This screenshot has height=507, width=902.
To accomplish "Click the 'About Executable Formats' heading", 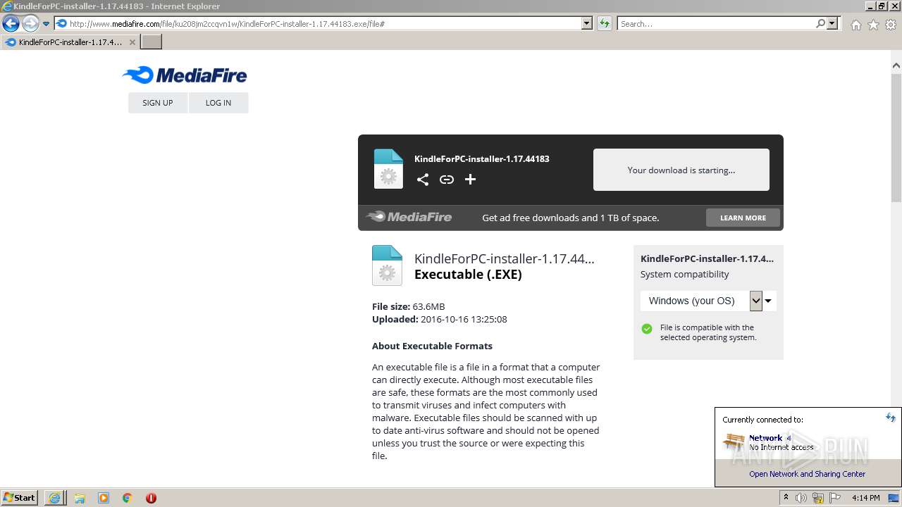I will point(432,346).
